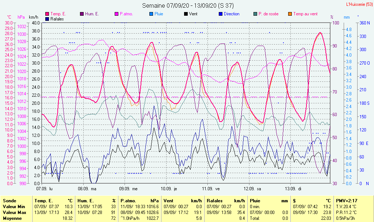Click the min pressure value 1016.6
This screenshot has height=222, width=374.
coord(153,207)
